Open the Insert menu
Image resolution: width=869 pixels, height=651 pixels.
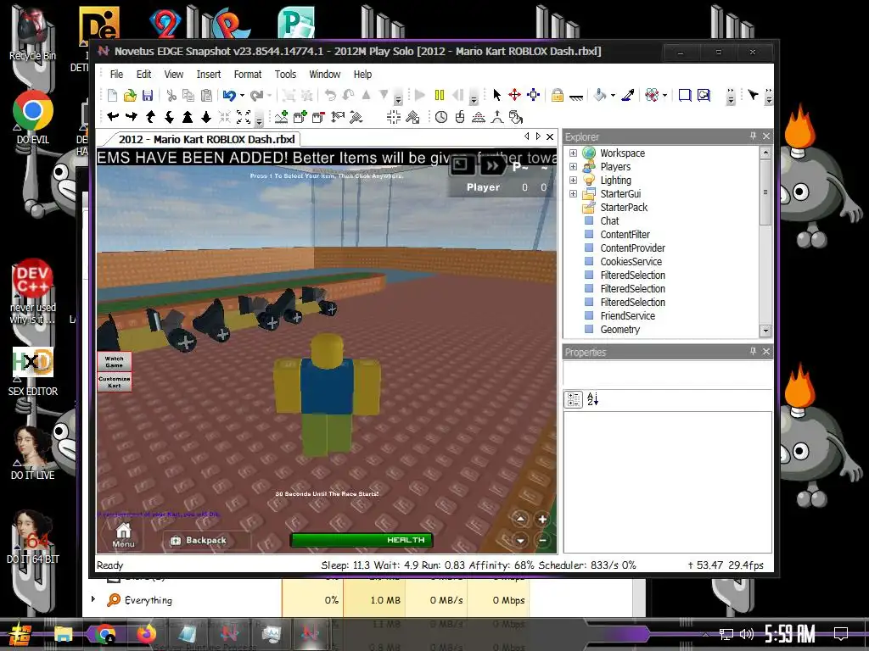point(209,75)
